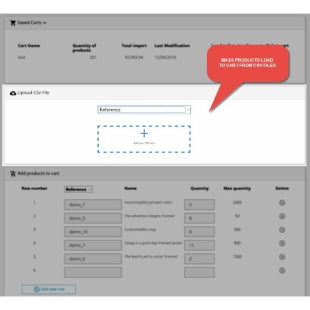Click 'Customizable mug' product name
The width and height of the screenshot is (310, 310).
click(140, 229)
